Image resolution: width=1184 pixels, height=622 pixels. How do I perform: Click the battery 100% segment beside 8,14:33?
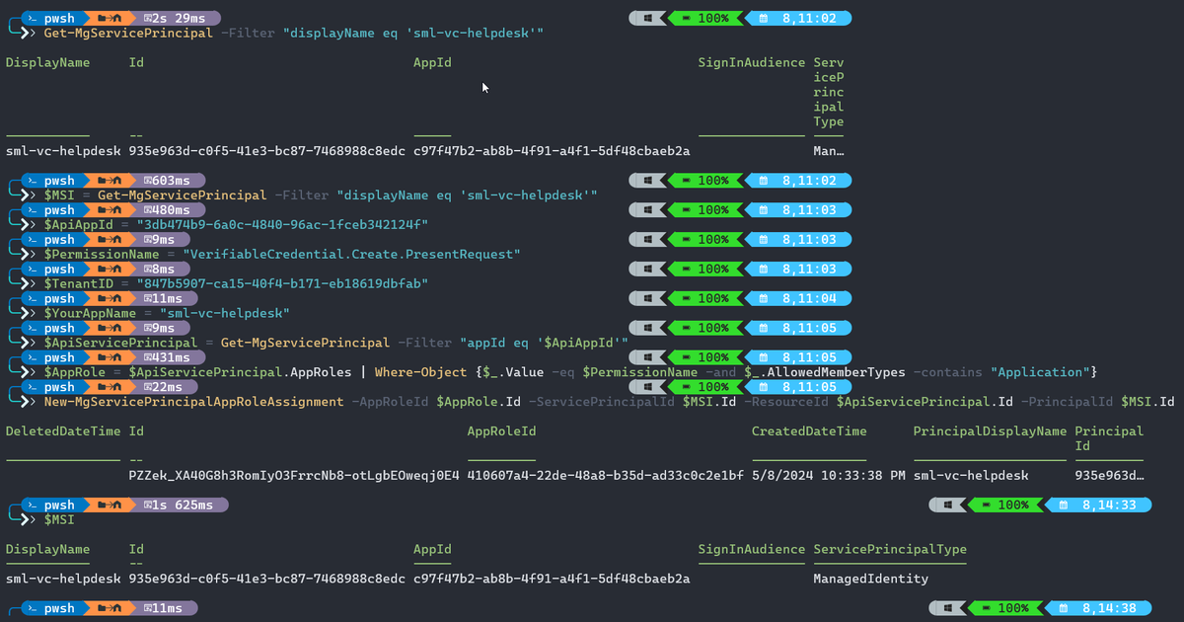[x=1007, y=505]
